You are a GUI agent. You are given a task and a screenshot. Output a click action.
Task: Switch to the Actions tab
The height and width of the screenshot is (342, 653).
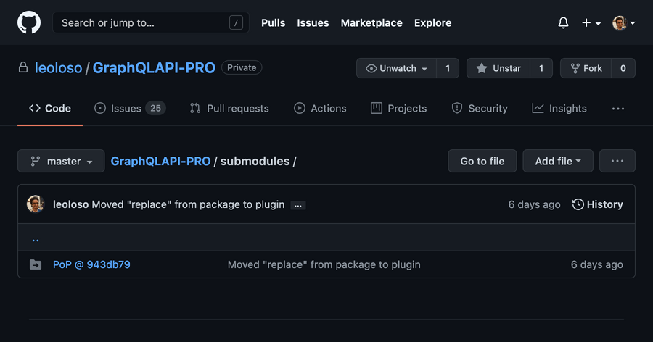pyautogui.click(x=320, y=109)
